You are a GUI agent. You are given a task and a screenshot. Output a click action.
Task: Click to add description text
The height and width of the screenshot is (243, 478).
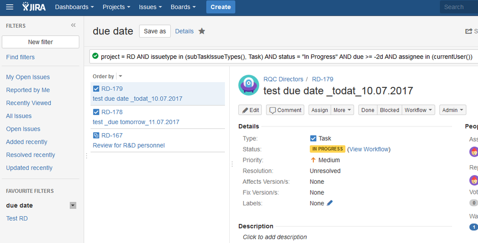275,237
